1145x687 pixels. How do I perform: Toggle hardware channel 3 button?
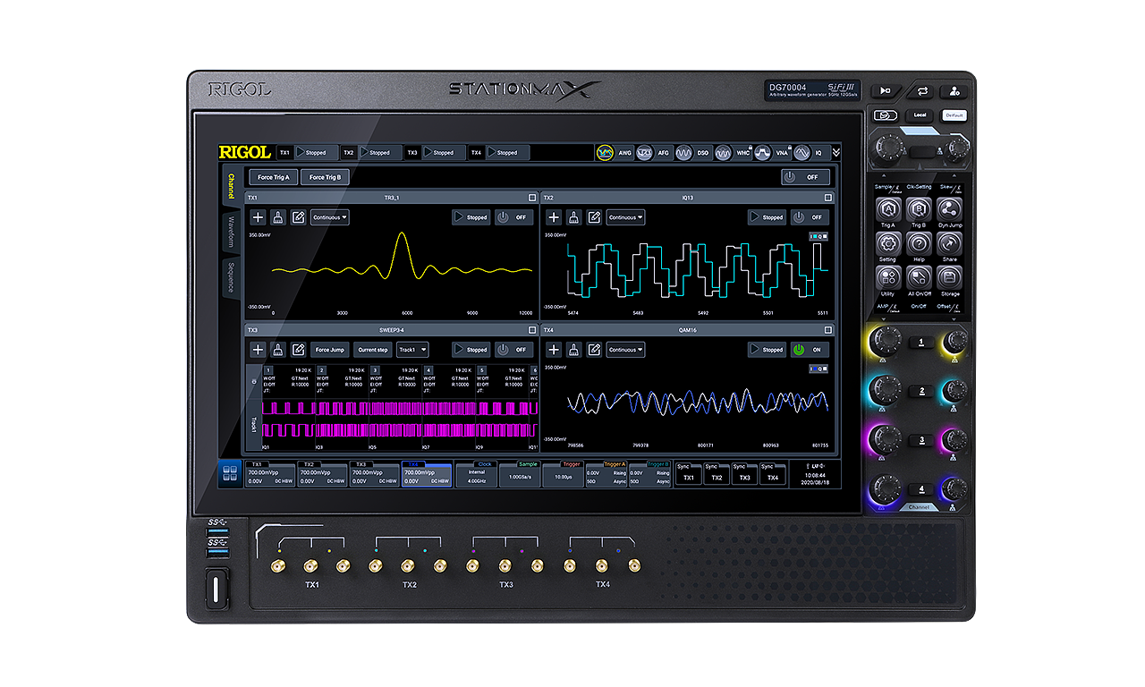[x=921, y=441]
